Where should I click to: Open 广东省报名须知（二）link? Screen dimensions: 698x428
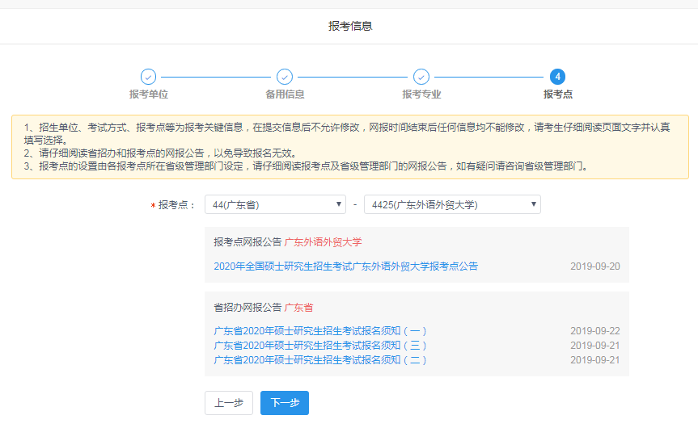320,360
